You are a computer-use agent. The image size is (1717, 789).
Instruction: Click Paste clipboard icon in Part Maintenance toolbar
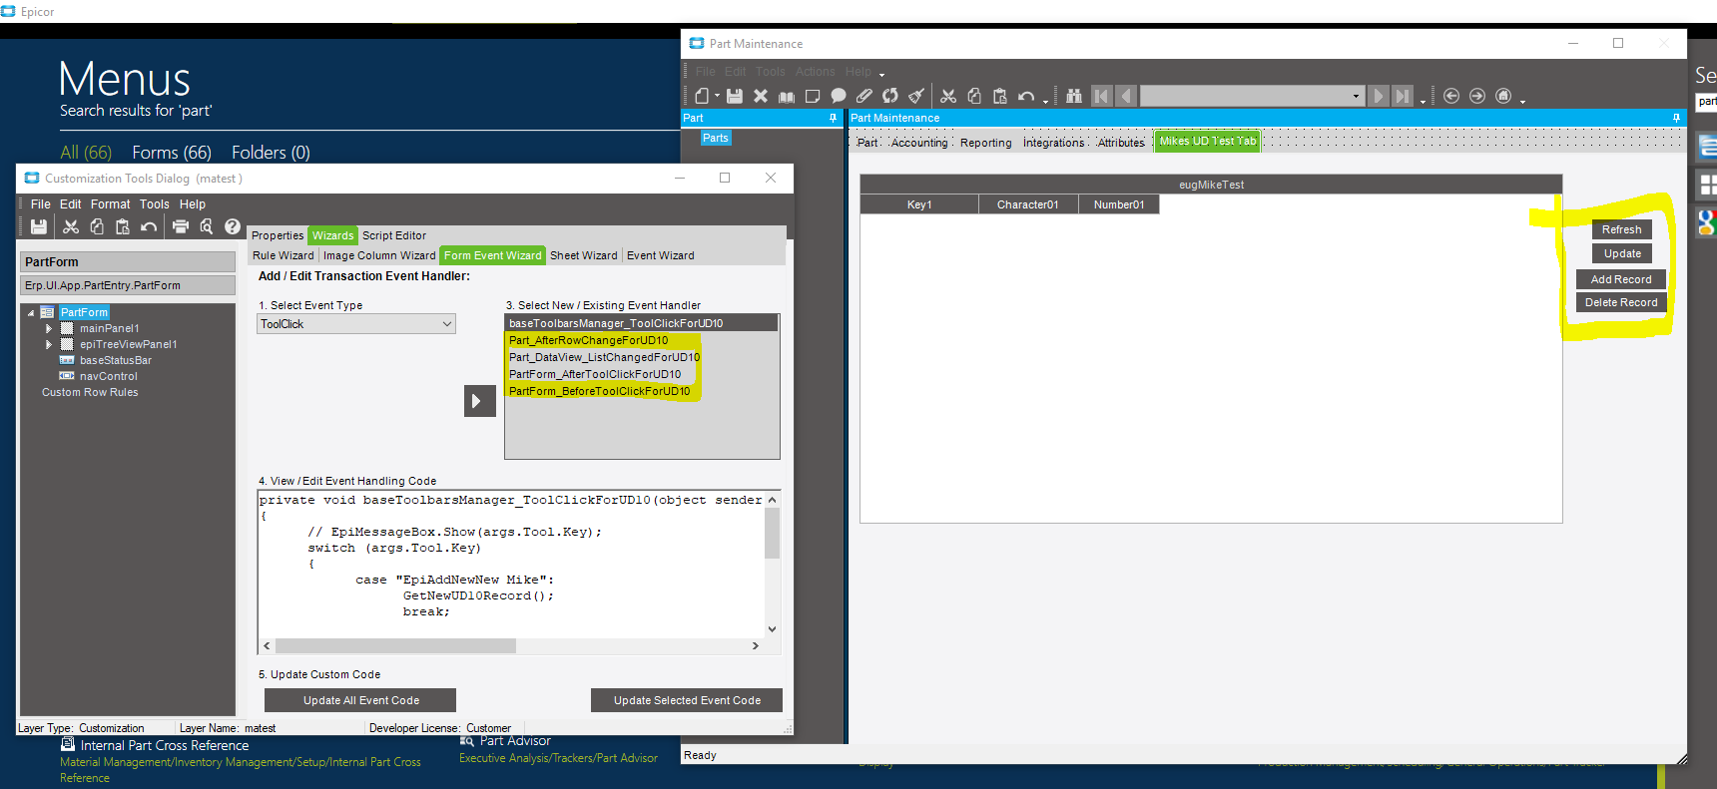[1000, 96]
